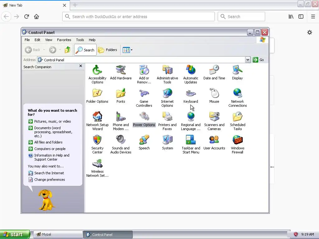Open Security Center icon
This screenshot has width=319, height=239.
click(x=97, y=144)
